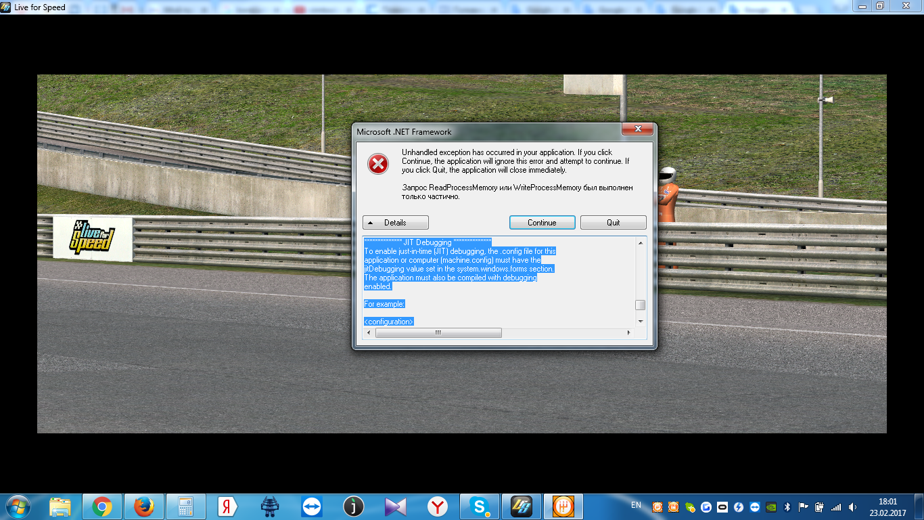Click the "For example:" line in details

[x=384, y=304]
